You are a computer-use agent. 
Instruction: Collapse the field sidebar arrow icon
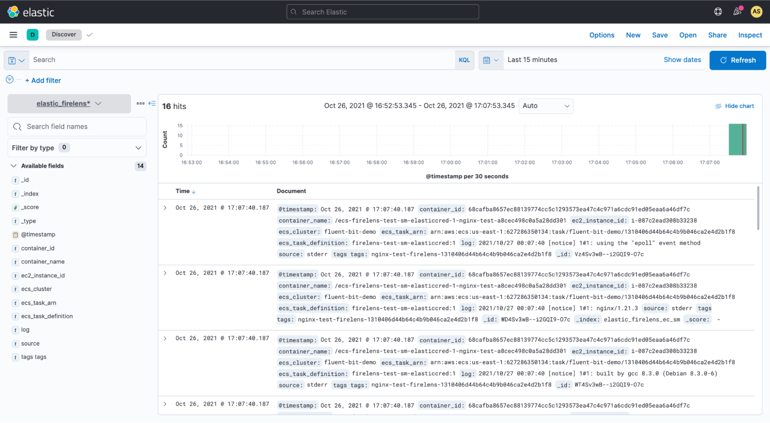tap(152, 103)
